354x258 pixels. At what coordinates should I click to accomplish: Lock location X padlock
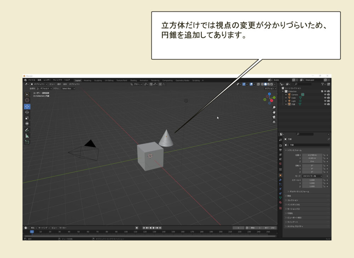pos(324,155)
